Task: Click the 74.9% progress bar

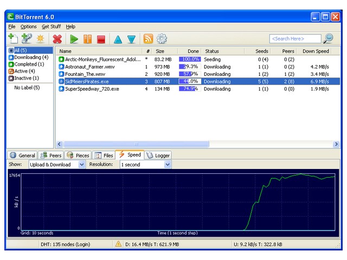Action: tap(190, 89)
